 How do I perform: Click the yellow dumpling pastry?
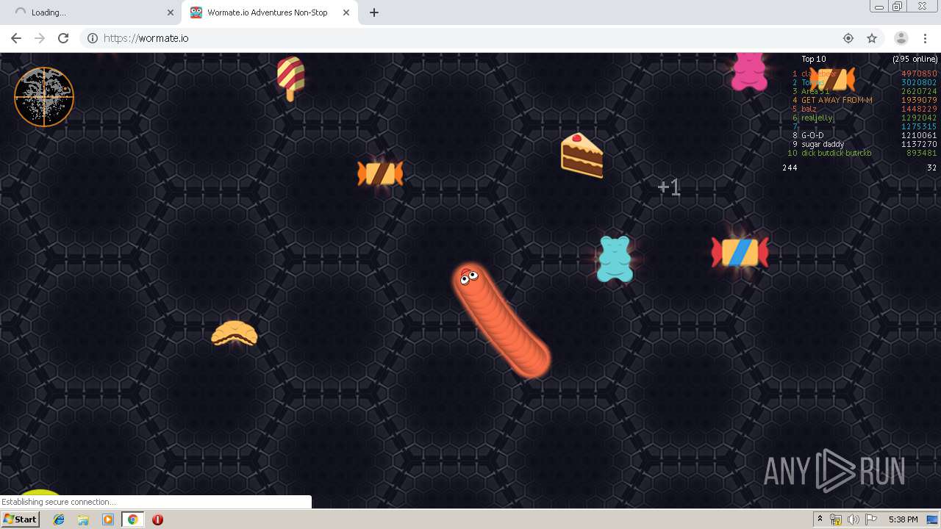pyautogui.click(x=234, y=333)
